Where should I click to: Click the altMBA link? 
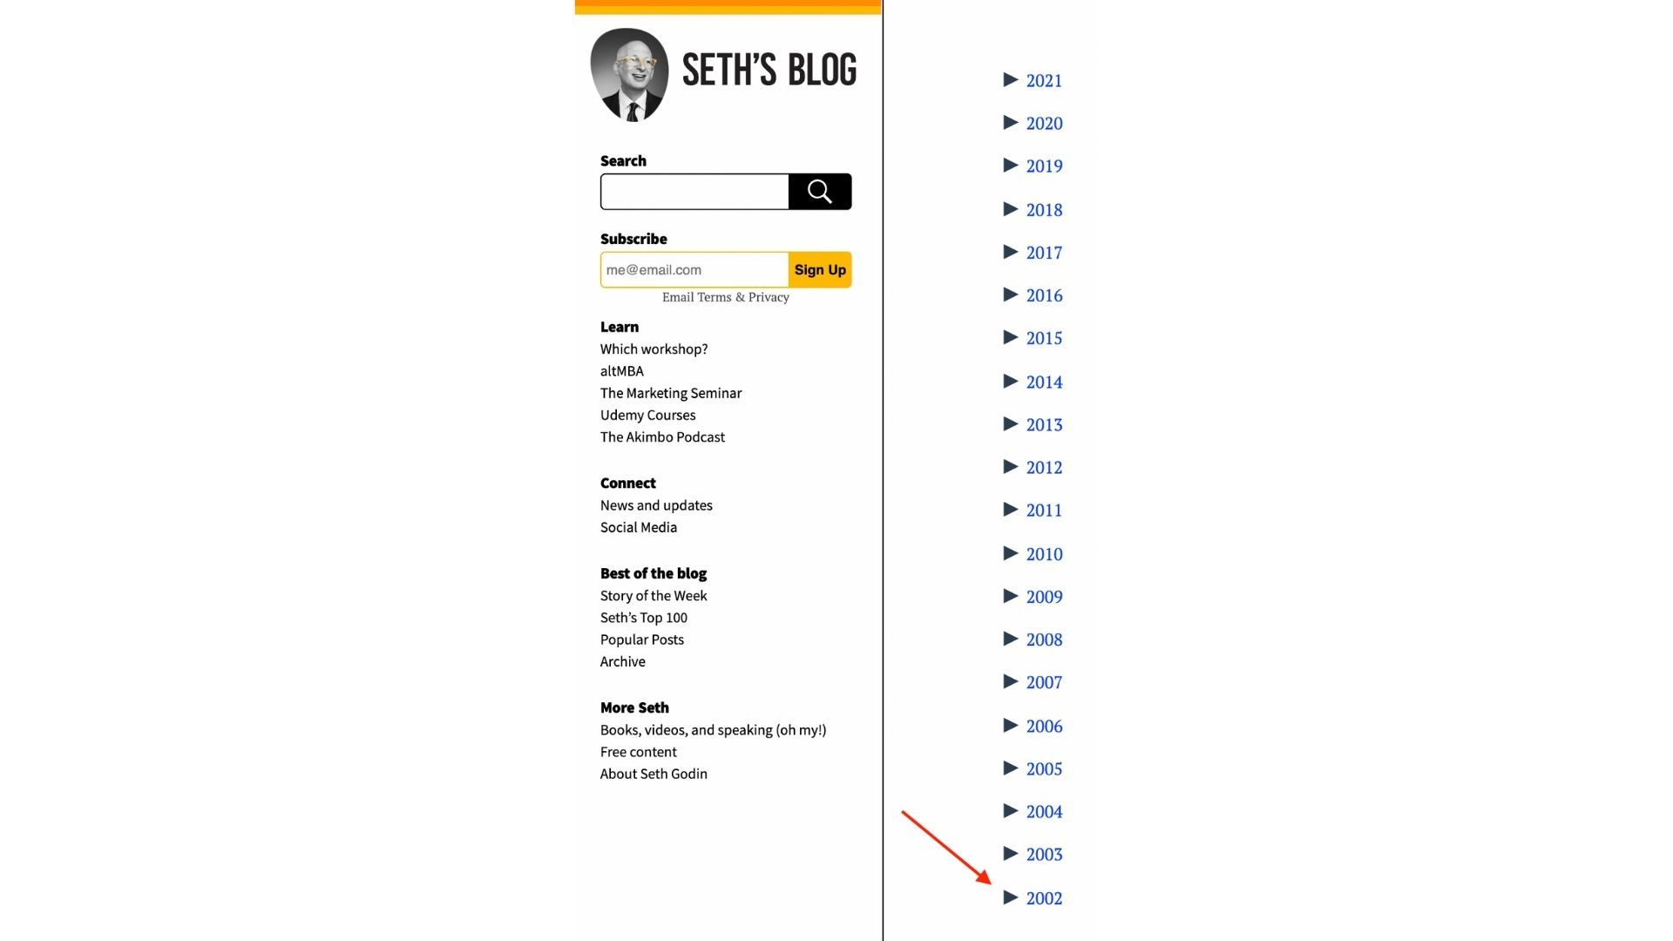pyautogui.click(x=620, y=370)
